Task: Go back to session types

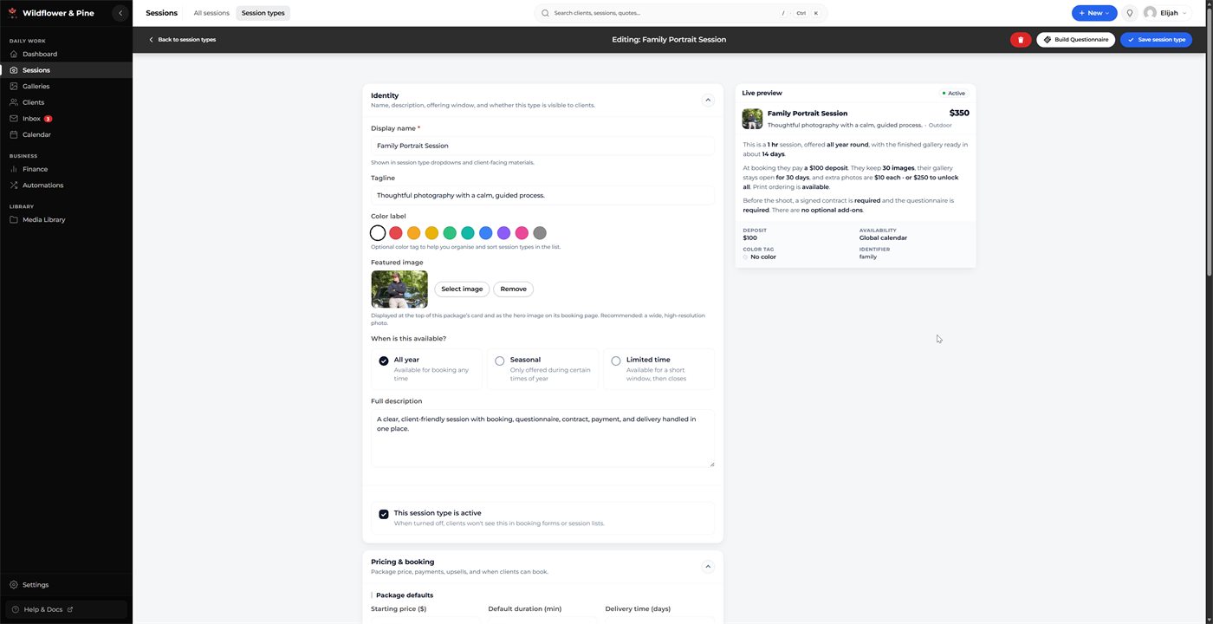Action: point(182,40)
